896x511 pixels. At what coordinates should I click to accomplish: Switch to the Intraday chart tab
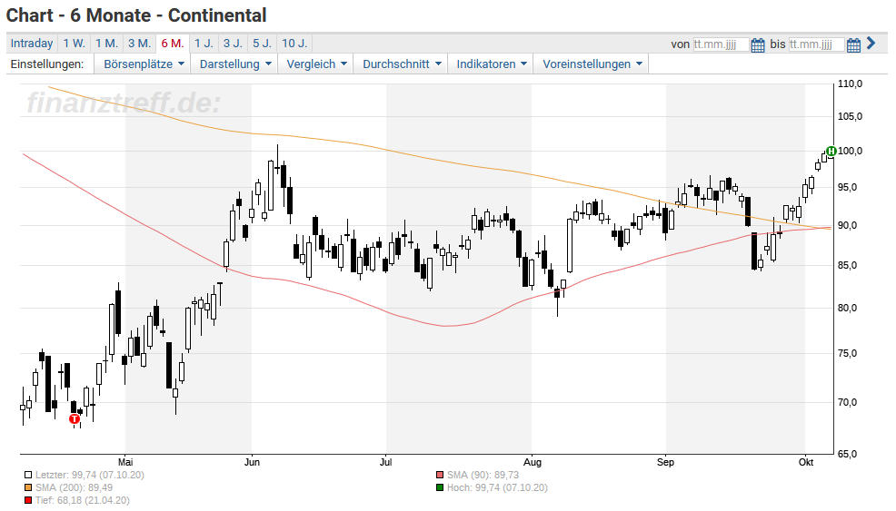pos(32,44)
